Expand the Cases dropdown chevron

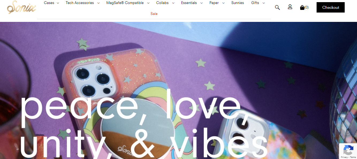pos(58,3)
